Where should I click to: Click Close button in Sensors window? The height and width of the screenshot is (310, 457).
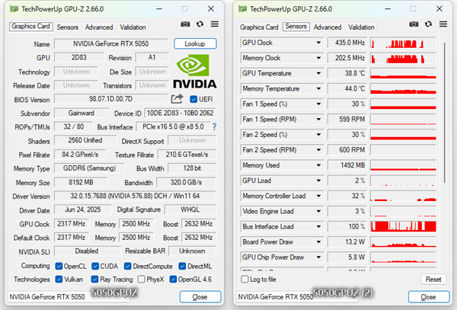[429, 297]
